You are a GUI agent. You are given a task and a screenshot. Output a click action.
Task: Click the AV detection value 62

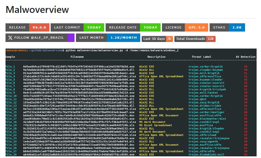pos(246,154)
